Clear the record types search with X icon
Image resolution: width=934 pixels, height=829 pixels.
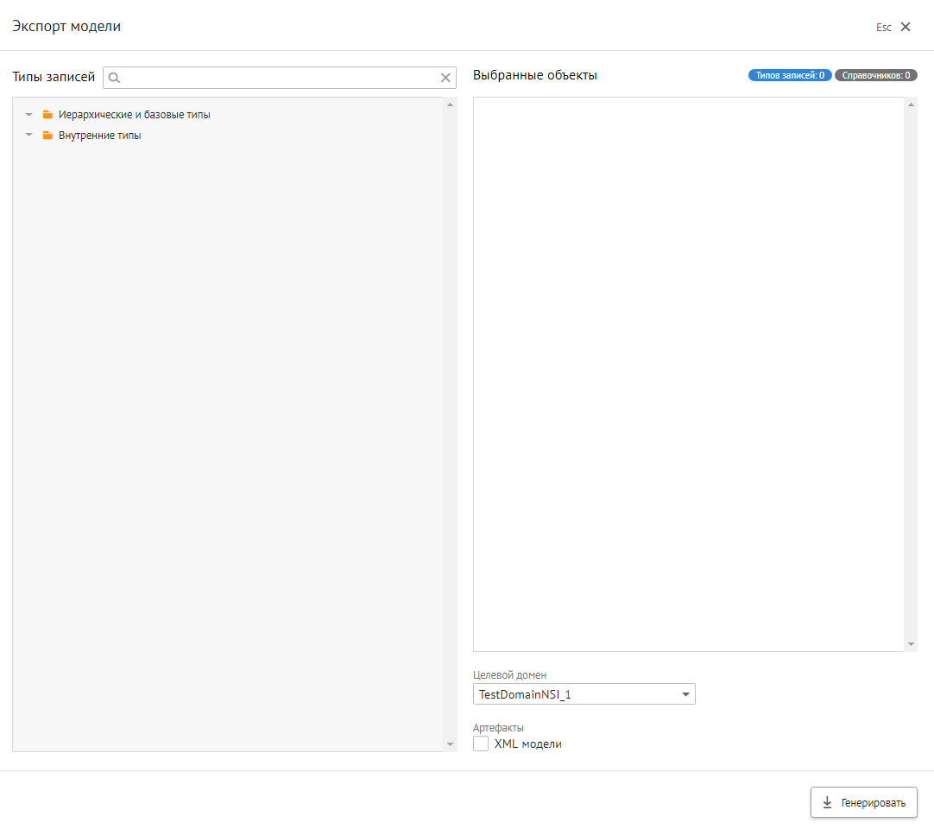[445, 78]
